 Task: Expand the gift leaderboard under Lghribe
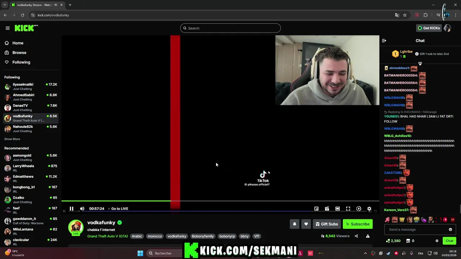pos(420,64)
